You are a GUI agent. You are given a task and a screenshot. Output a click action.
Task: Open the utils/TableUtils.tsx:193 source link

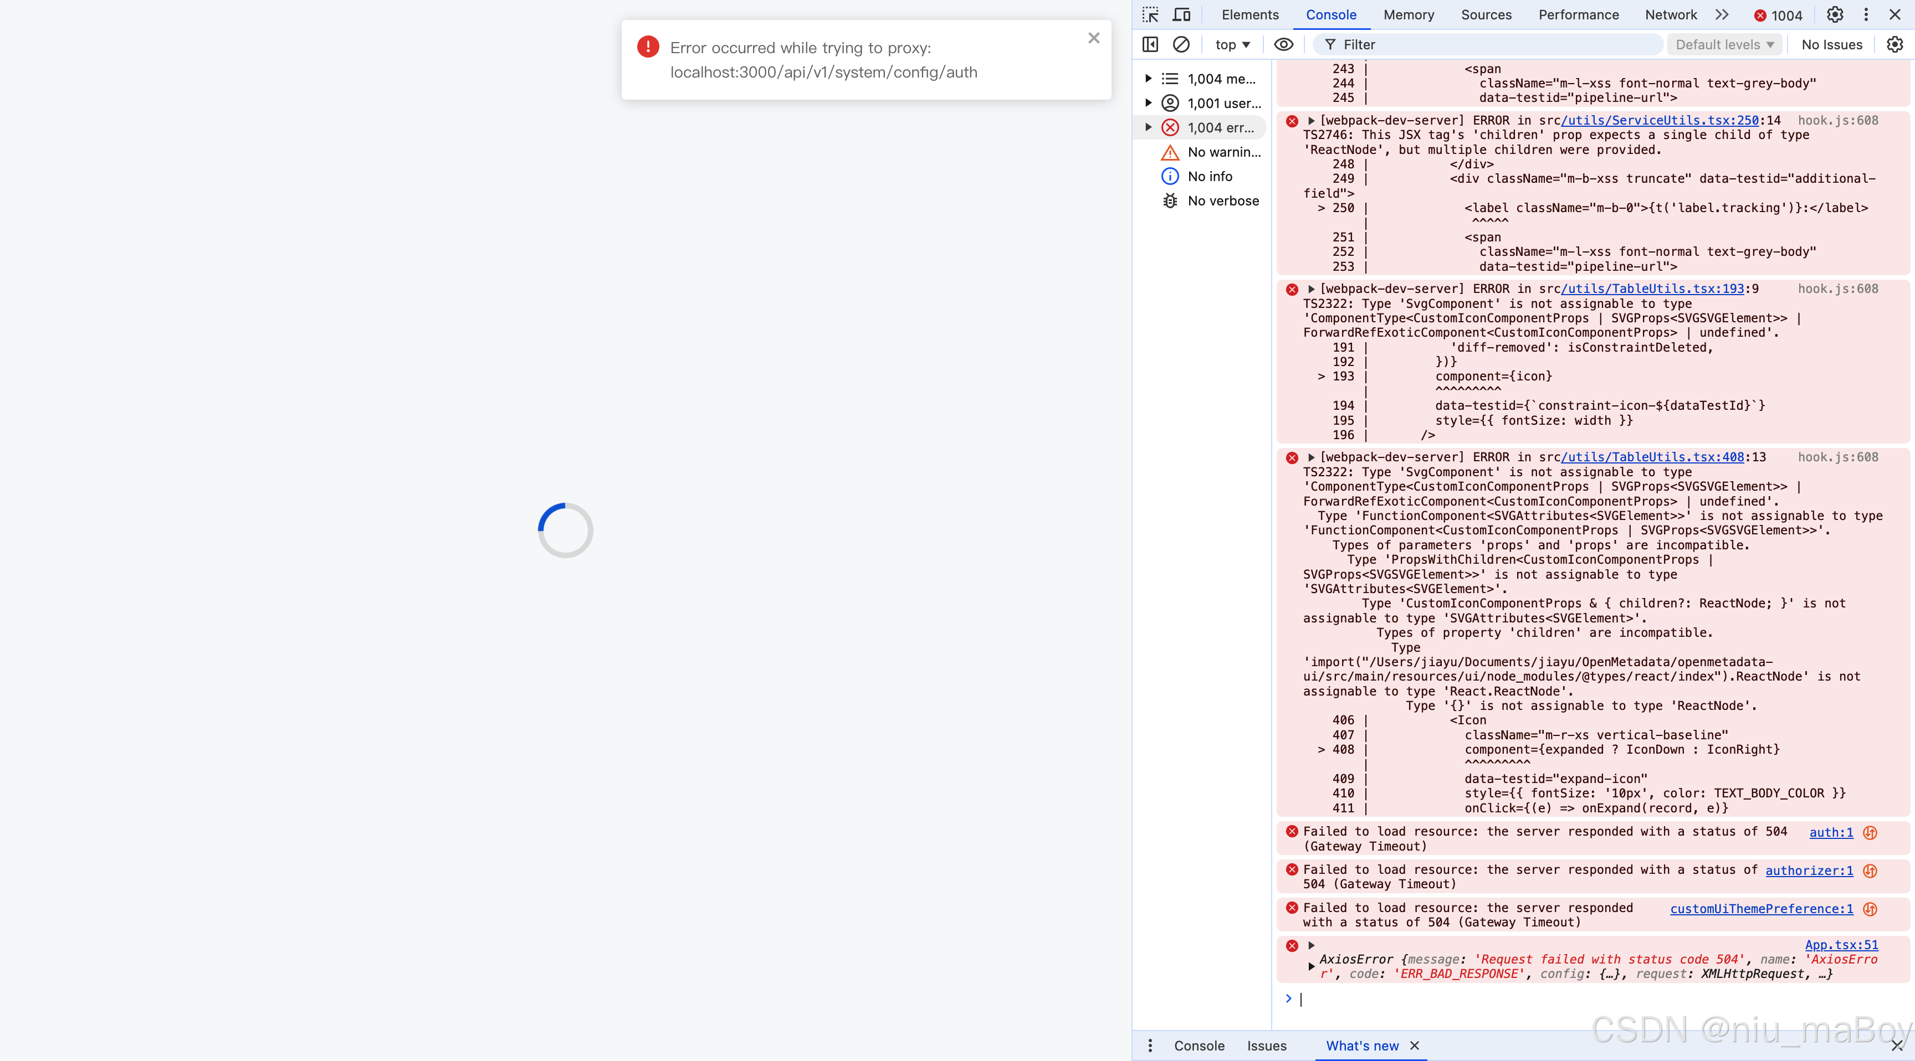(1652, 289)
